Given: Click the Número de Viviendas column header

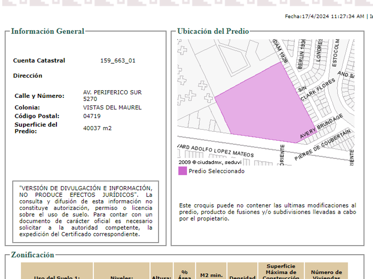Looking at the screenshot, I should [x=326, y=275].
